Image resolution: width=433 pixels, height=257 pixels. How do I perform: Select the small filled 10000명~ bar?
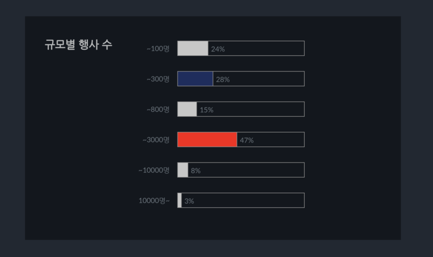[179, 200]
